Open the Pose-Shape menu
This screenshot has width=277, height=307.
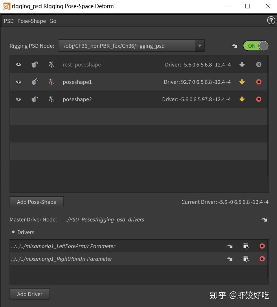(32, 21)
